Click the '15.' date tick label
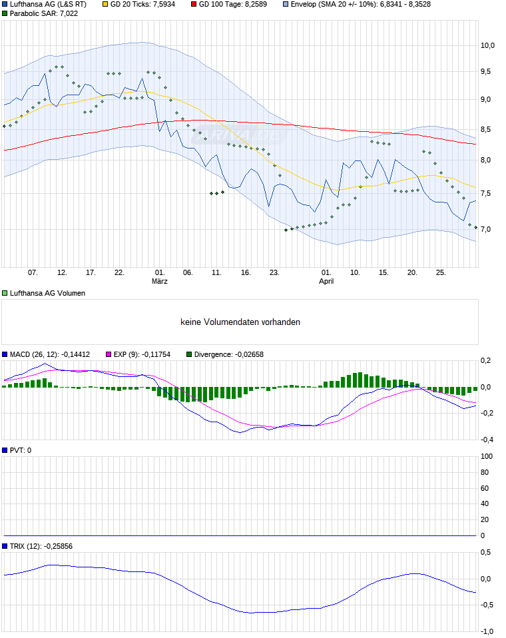The height and width of the screenshot is (638, 506). click(383, 272)
